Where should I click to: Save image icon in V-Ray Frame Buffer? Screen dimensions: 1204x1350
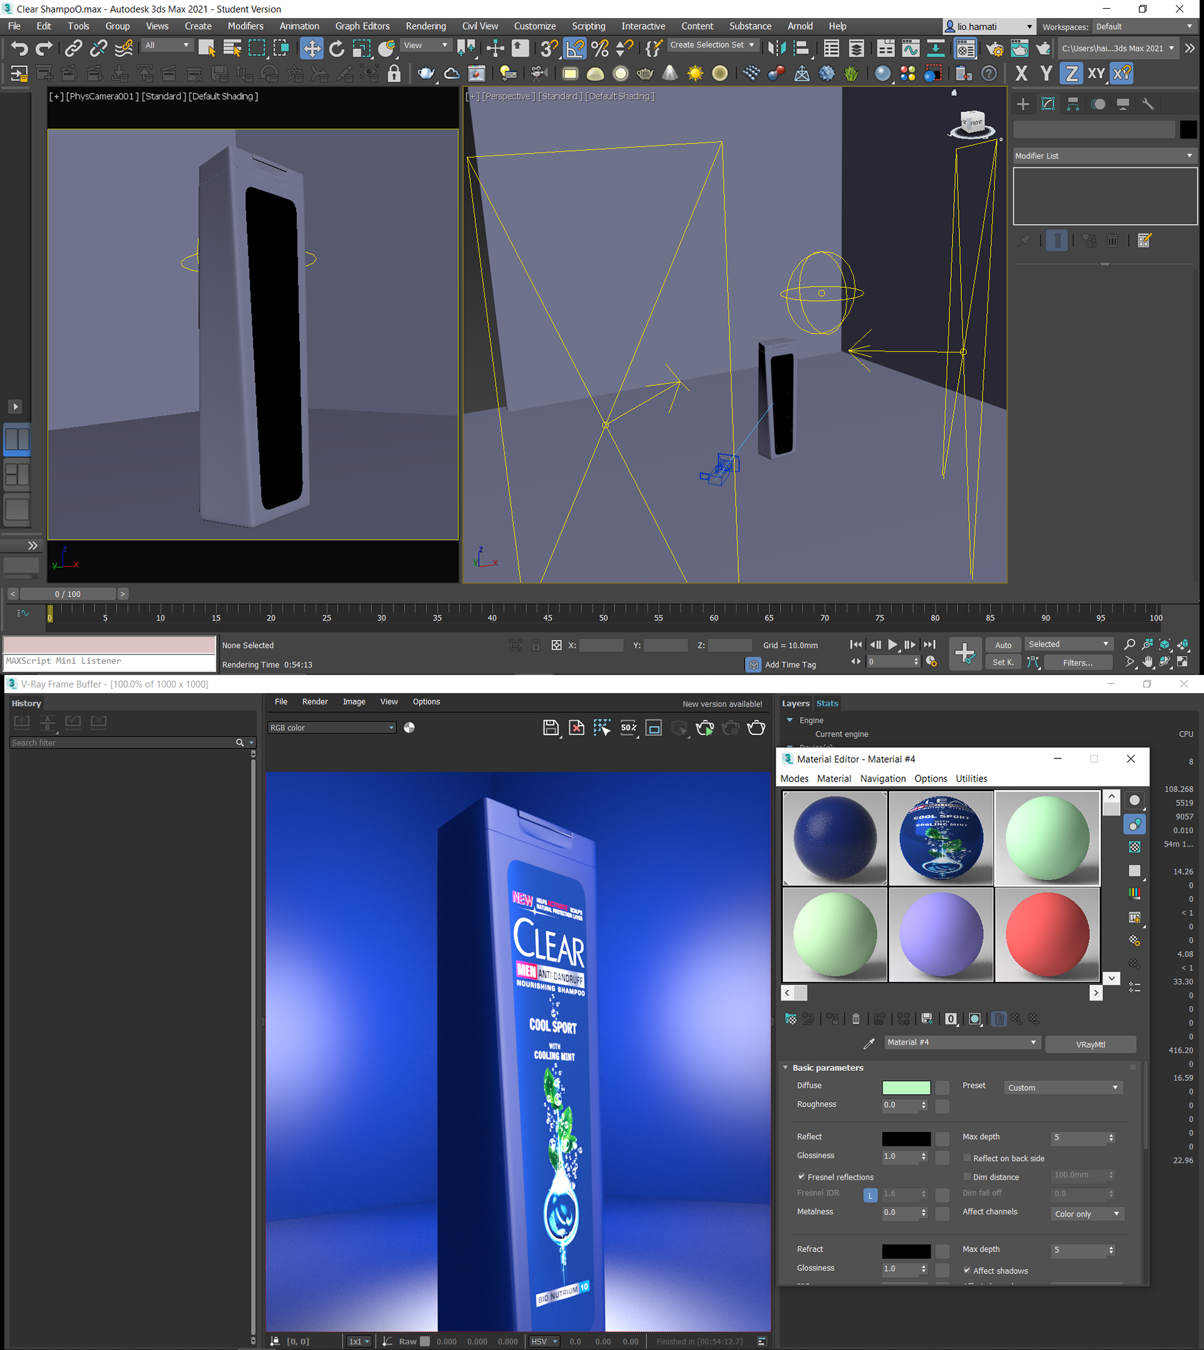point(551,728)
